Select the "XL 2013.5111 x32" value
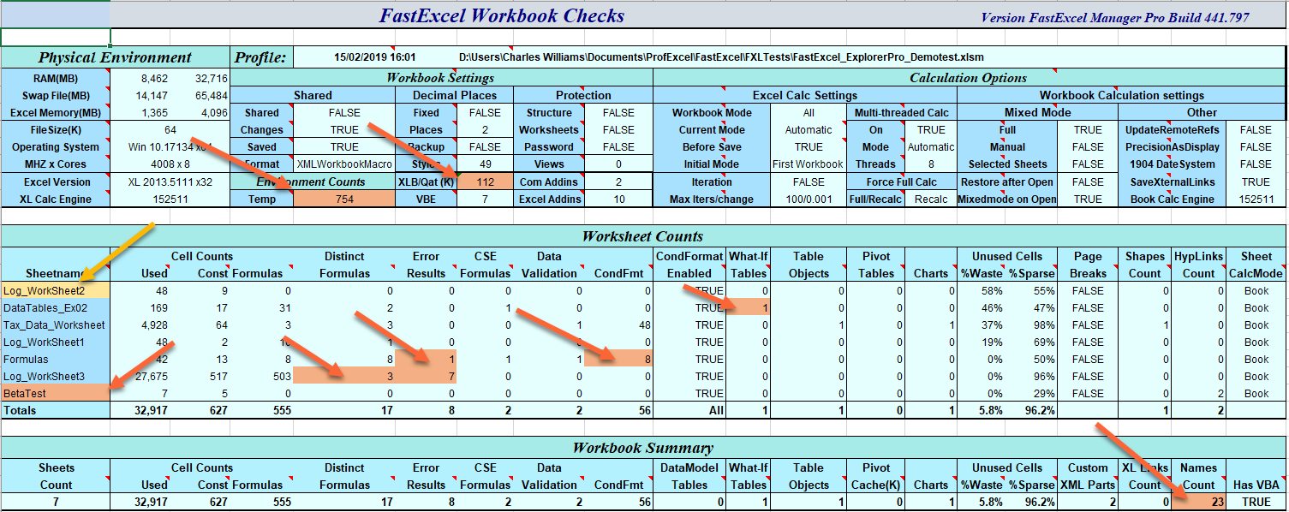 (170, 182)
